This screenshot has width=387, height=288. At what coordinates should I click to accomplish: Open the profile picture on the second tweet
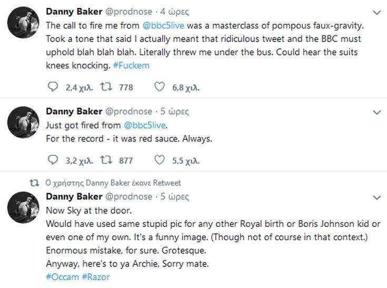[23, 123]
